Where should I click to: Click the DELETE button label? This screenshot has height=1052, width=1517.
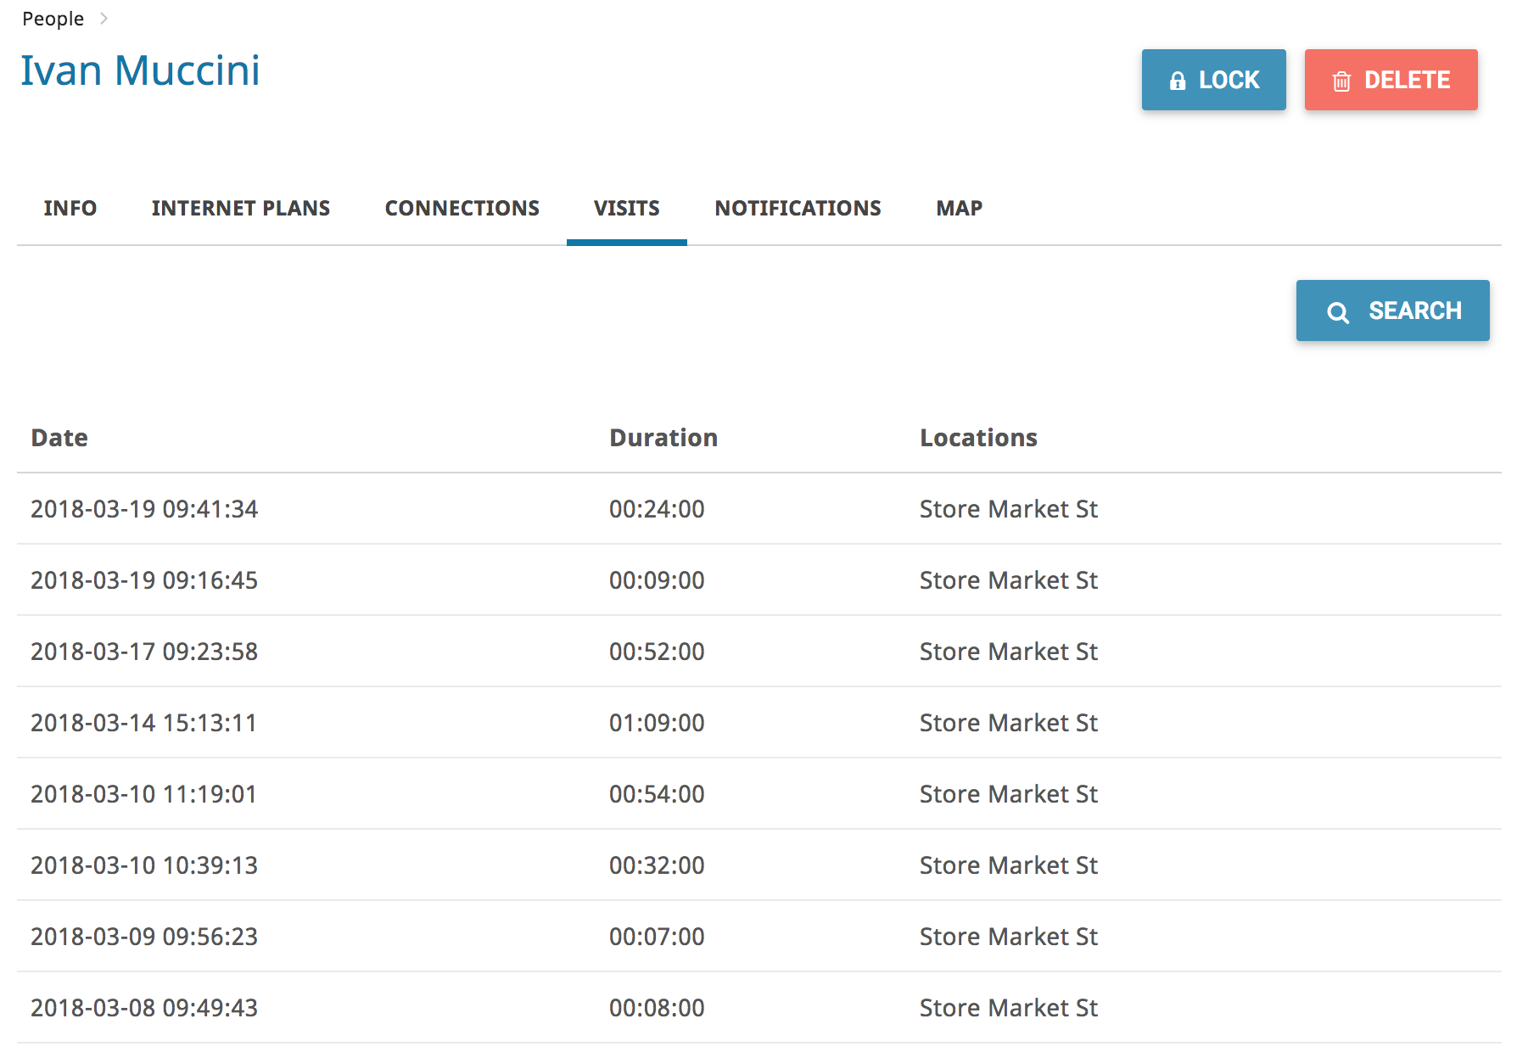1407,81
